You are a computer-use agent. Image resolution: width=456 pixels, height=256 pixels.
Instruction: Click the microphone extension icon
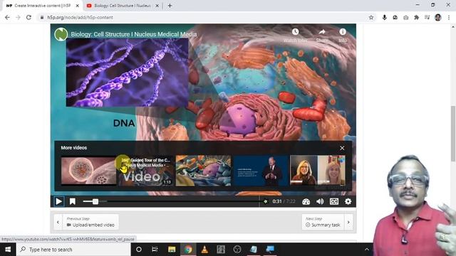(x=384, y=17)
